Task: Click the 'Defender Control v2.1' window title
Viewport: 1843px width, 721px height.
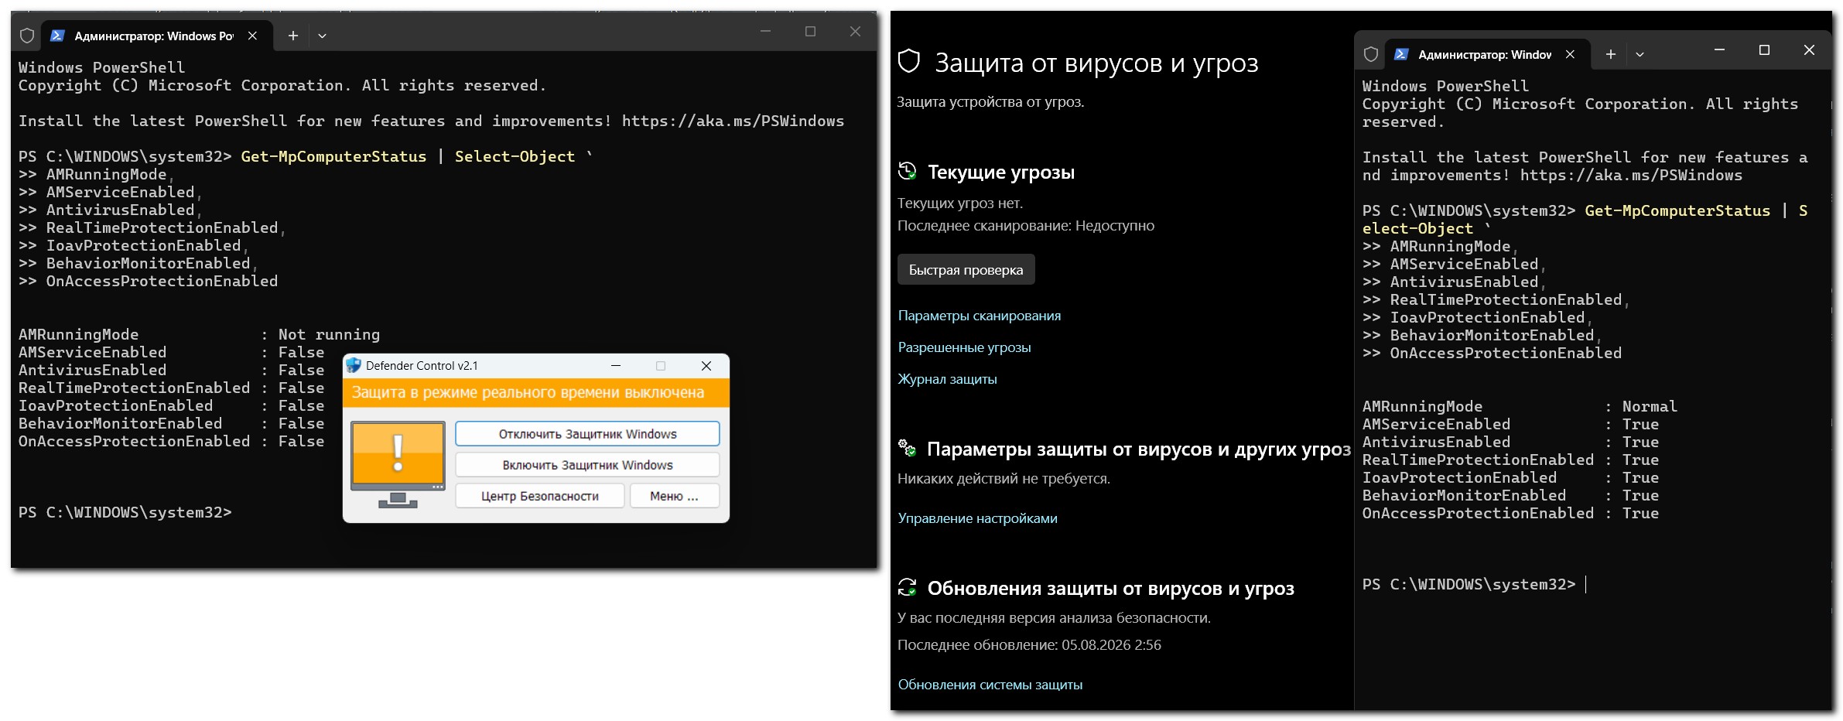Action: (422, 366)
